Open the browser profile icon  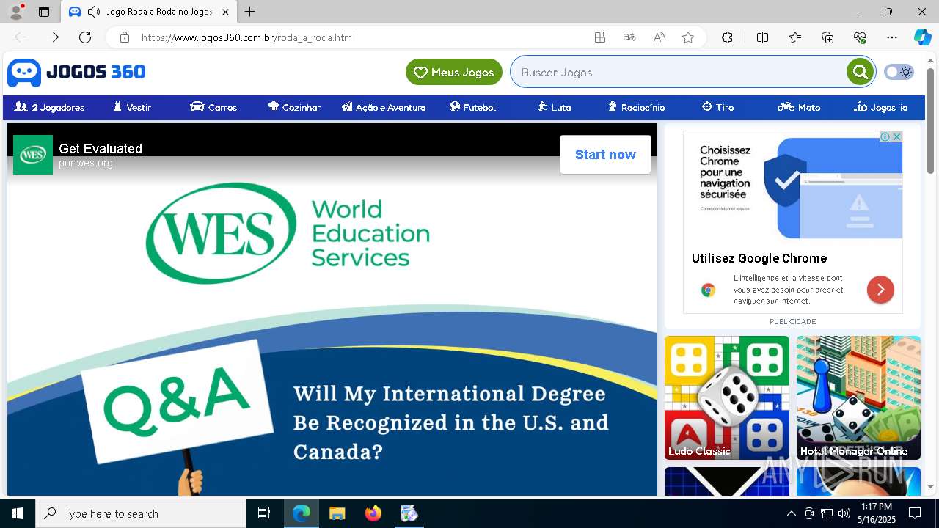[16, 11]
